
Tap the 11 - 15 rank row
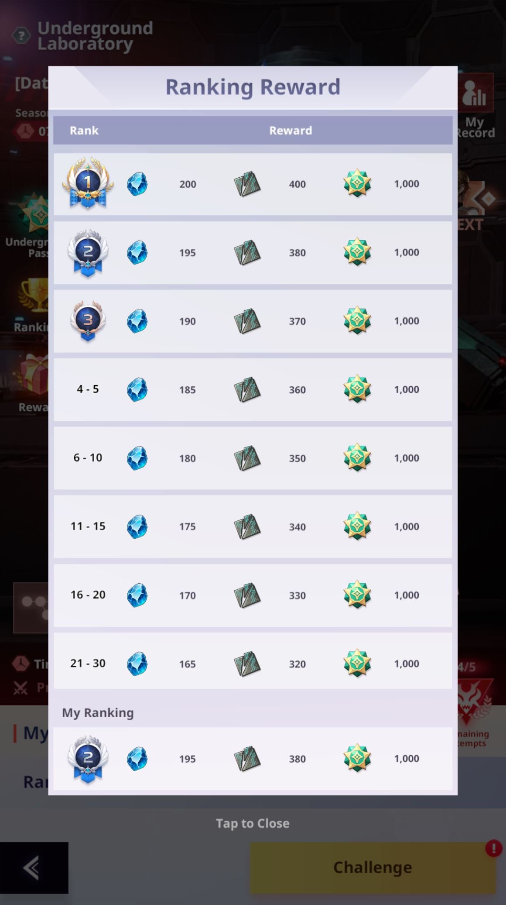(253, 526)
